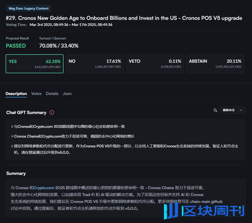The height and width of the screenshot is (223, 252).
Task: Select the YES vote result card
Action: coord(35,64)
